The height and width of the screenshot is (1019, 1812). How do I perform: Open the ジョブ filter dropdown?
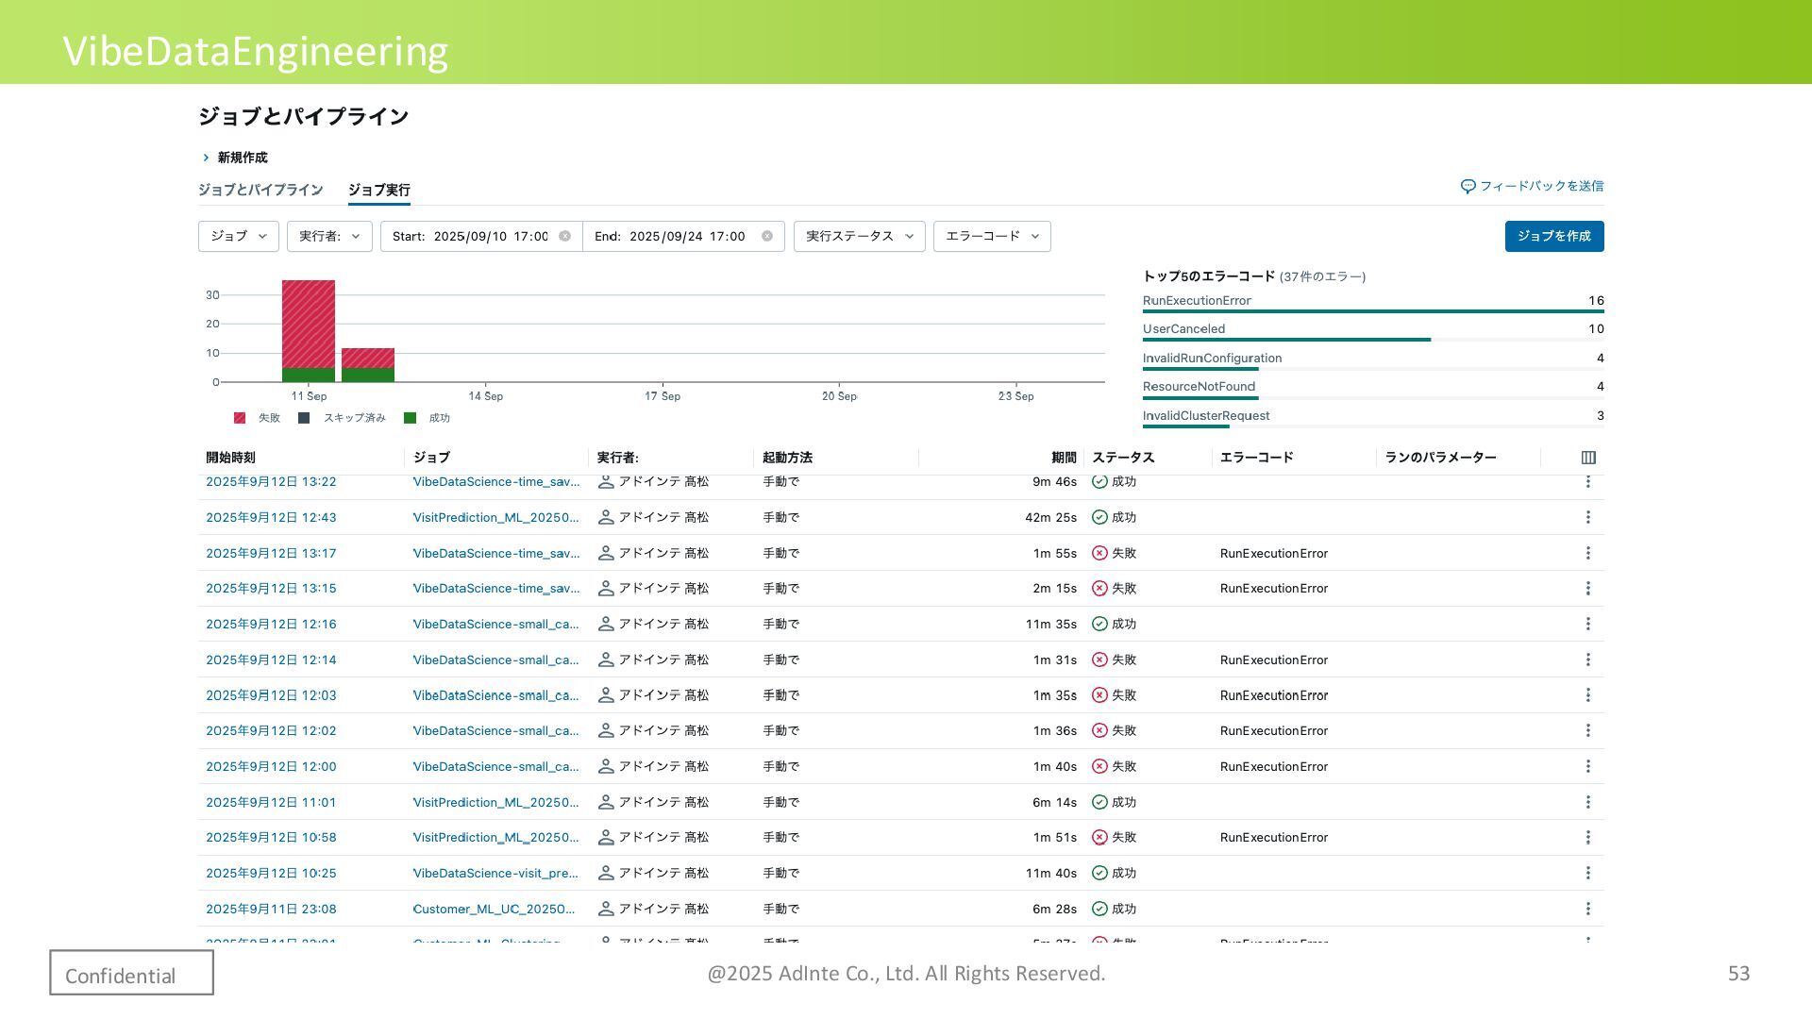click(238, 236)
